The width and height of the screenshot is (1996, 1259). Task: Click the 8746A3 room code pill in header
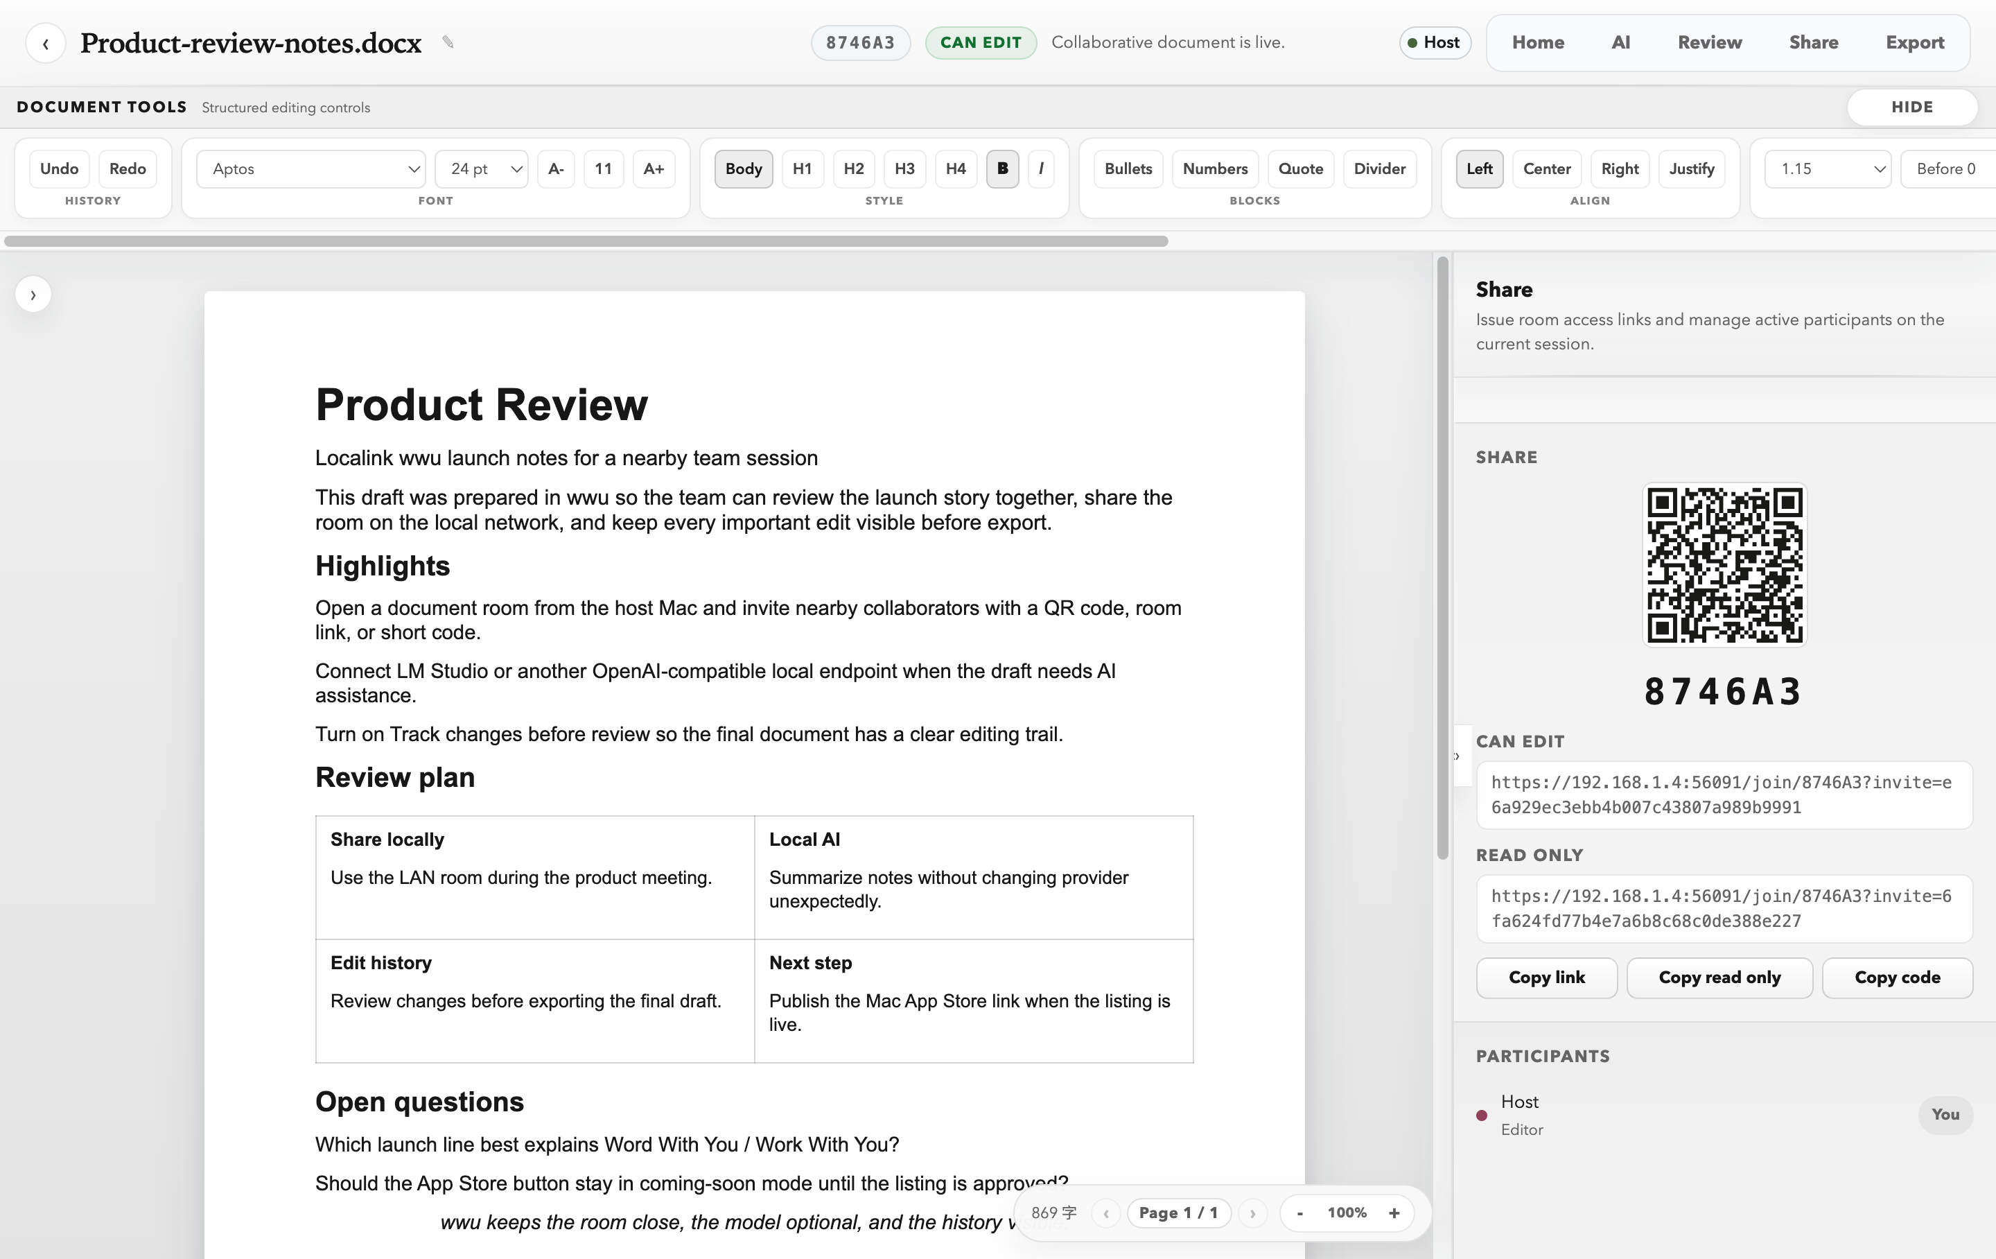click(860, 42)
